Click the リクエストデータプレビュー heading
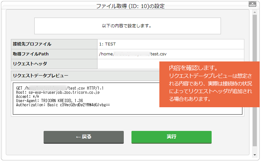This screenshot has height=161, width=261. 41,76
